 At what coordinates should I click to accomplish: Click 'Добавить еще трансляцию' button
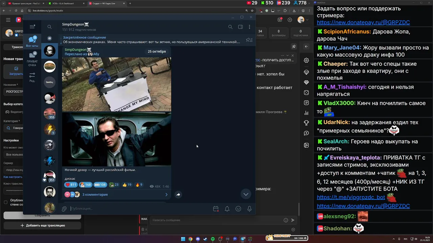pos(42,225)
